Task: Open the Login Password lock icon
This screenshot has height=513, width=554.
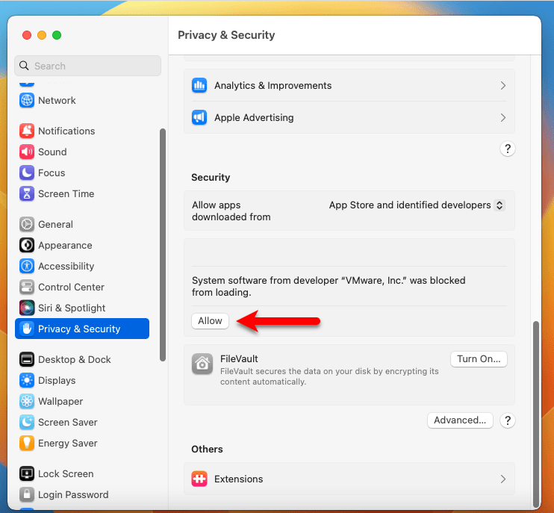Action: click(x=27, y=494)
